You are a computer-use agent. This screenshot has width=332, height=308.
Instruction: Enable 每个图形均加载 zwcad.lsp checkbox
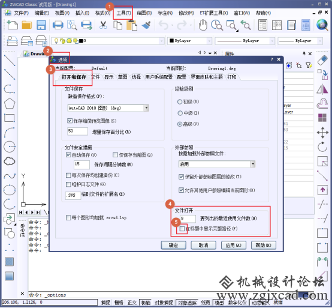coord(68,217)
